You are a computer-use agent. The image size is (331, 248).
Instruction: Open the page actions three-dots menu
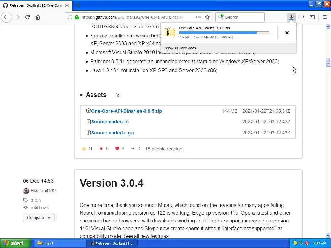198,17
